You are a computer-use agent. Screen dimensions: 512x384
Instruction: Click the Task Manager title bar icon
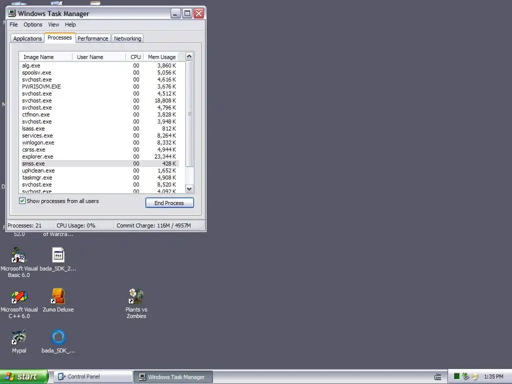(x=12, y=13)
